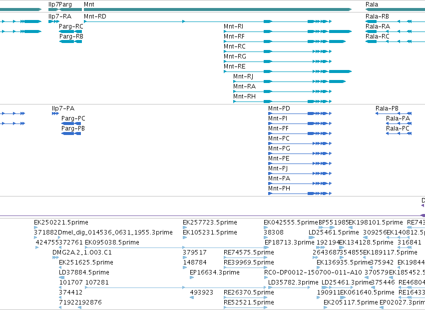The width and height of the screenshot is (425, 310).
Task: Select the Rala gene label
Action: [372, 4]
